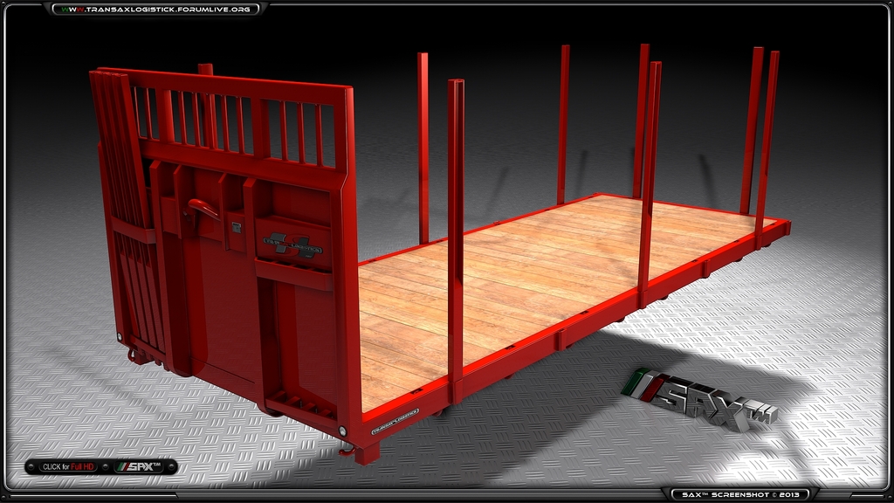Click the nameplate on the red side rail
This screenshot has height=503, width=894.
pos(395,420)
